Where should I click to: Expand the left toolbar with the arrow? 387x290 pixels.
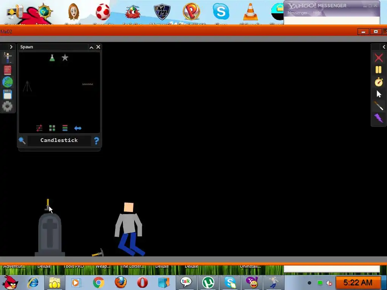point(11,47)
